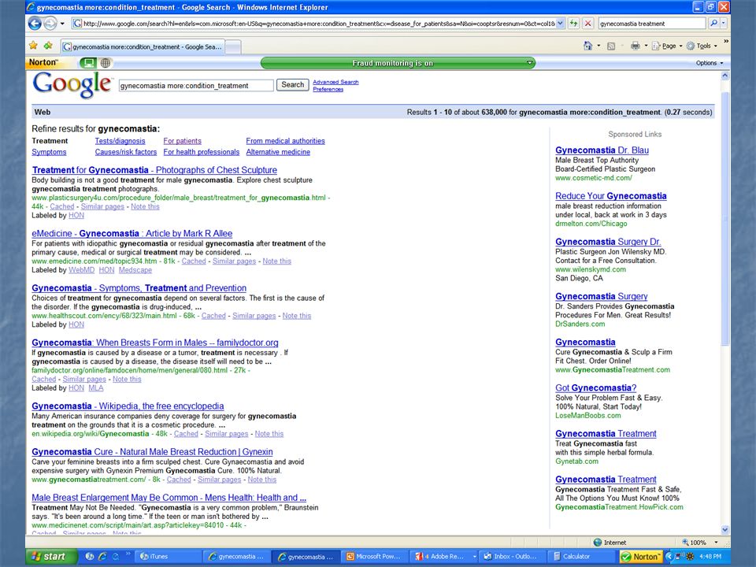Refine results by Causes/risk factors
756x567 pixels.
pos(126,152)
